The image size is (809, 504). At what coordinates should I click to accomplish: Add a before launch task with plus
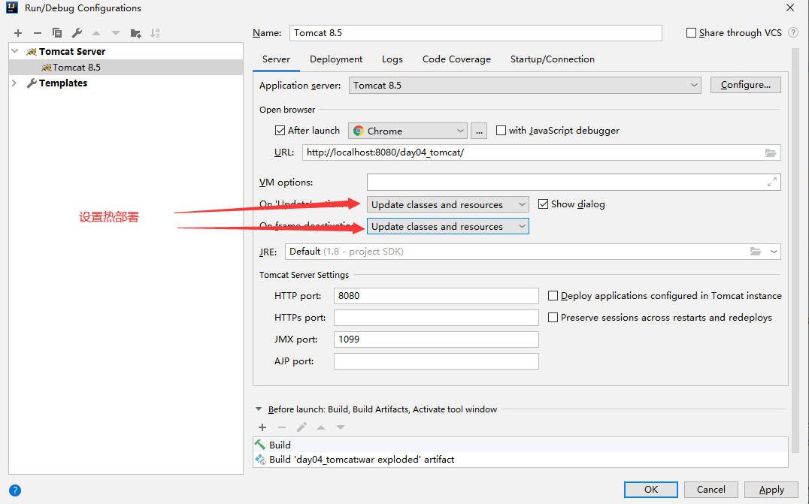262,427
